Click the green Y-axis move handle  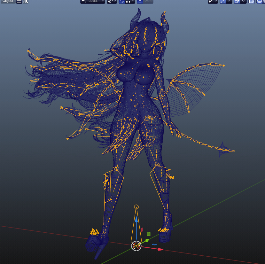[147, 240]
